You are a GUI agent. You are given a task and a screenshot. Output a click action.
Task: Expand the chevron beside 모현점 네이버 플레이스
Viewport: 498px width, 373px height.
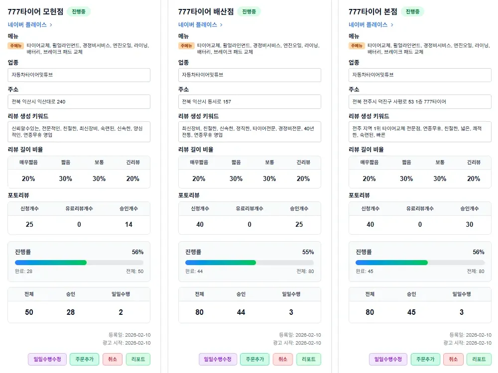coord(51,24)
